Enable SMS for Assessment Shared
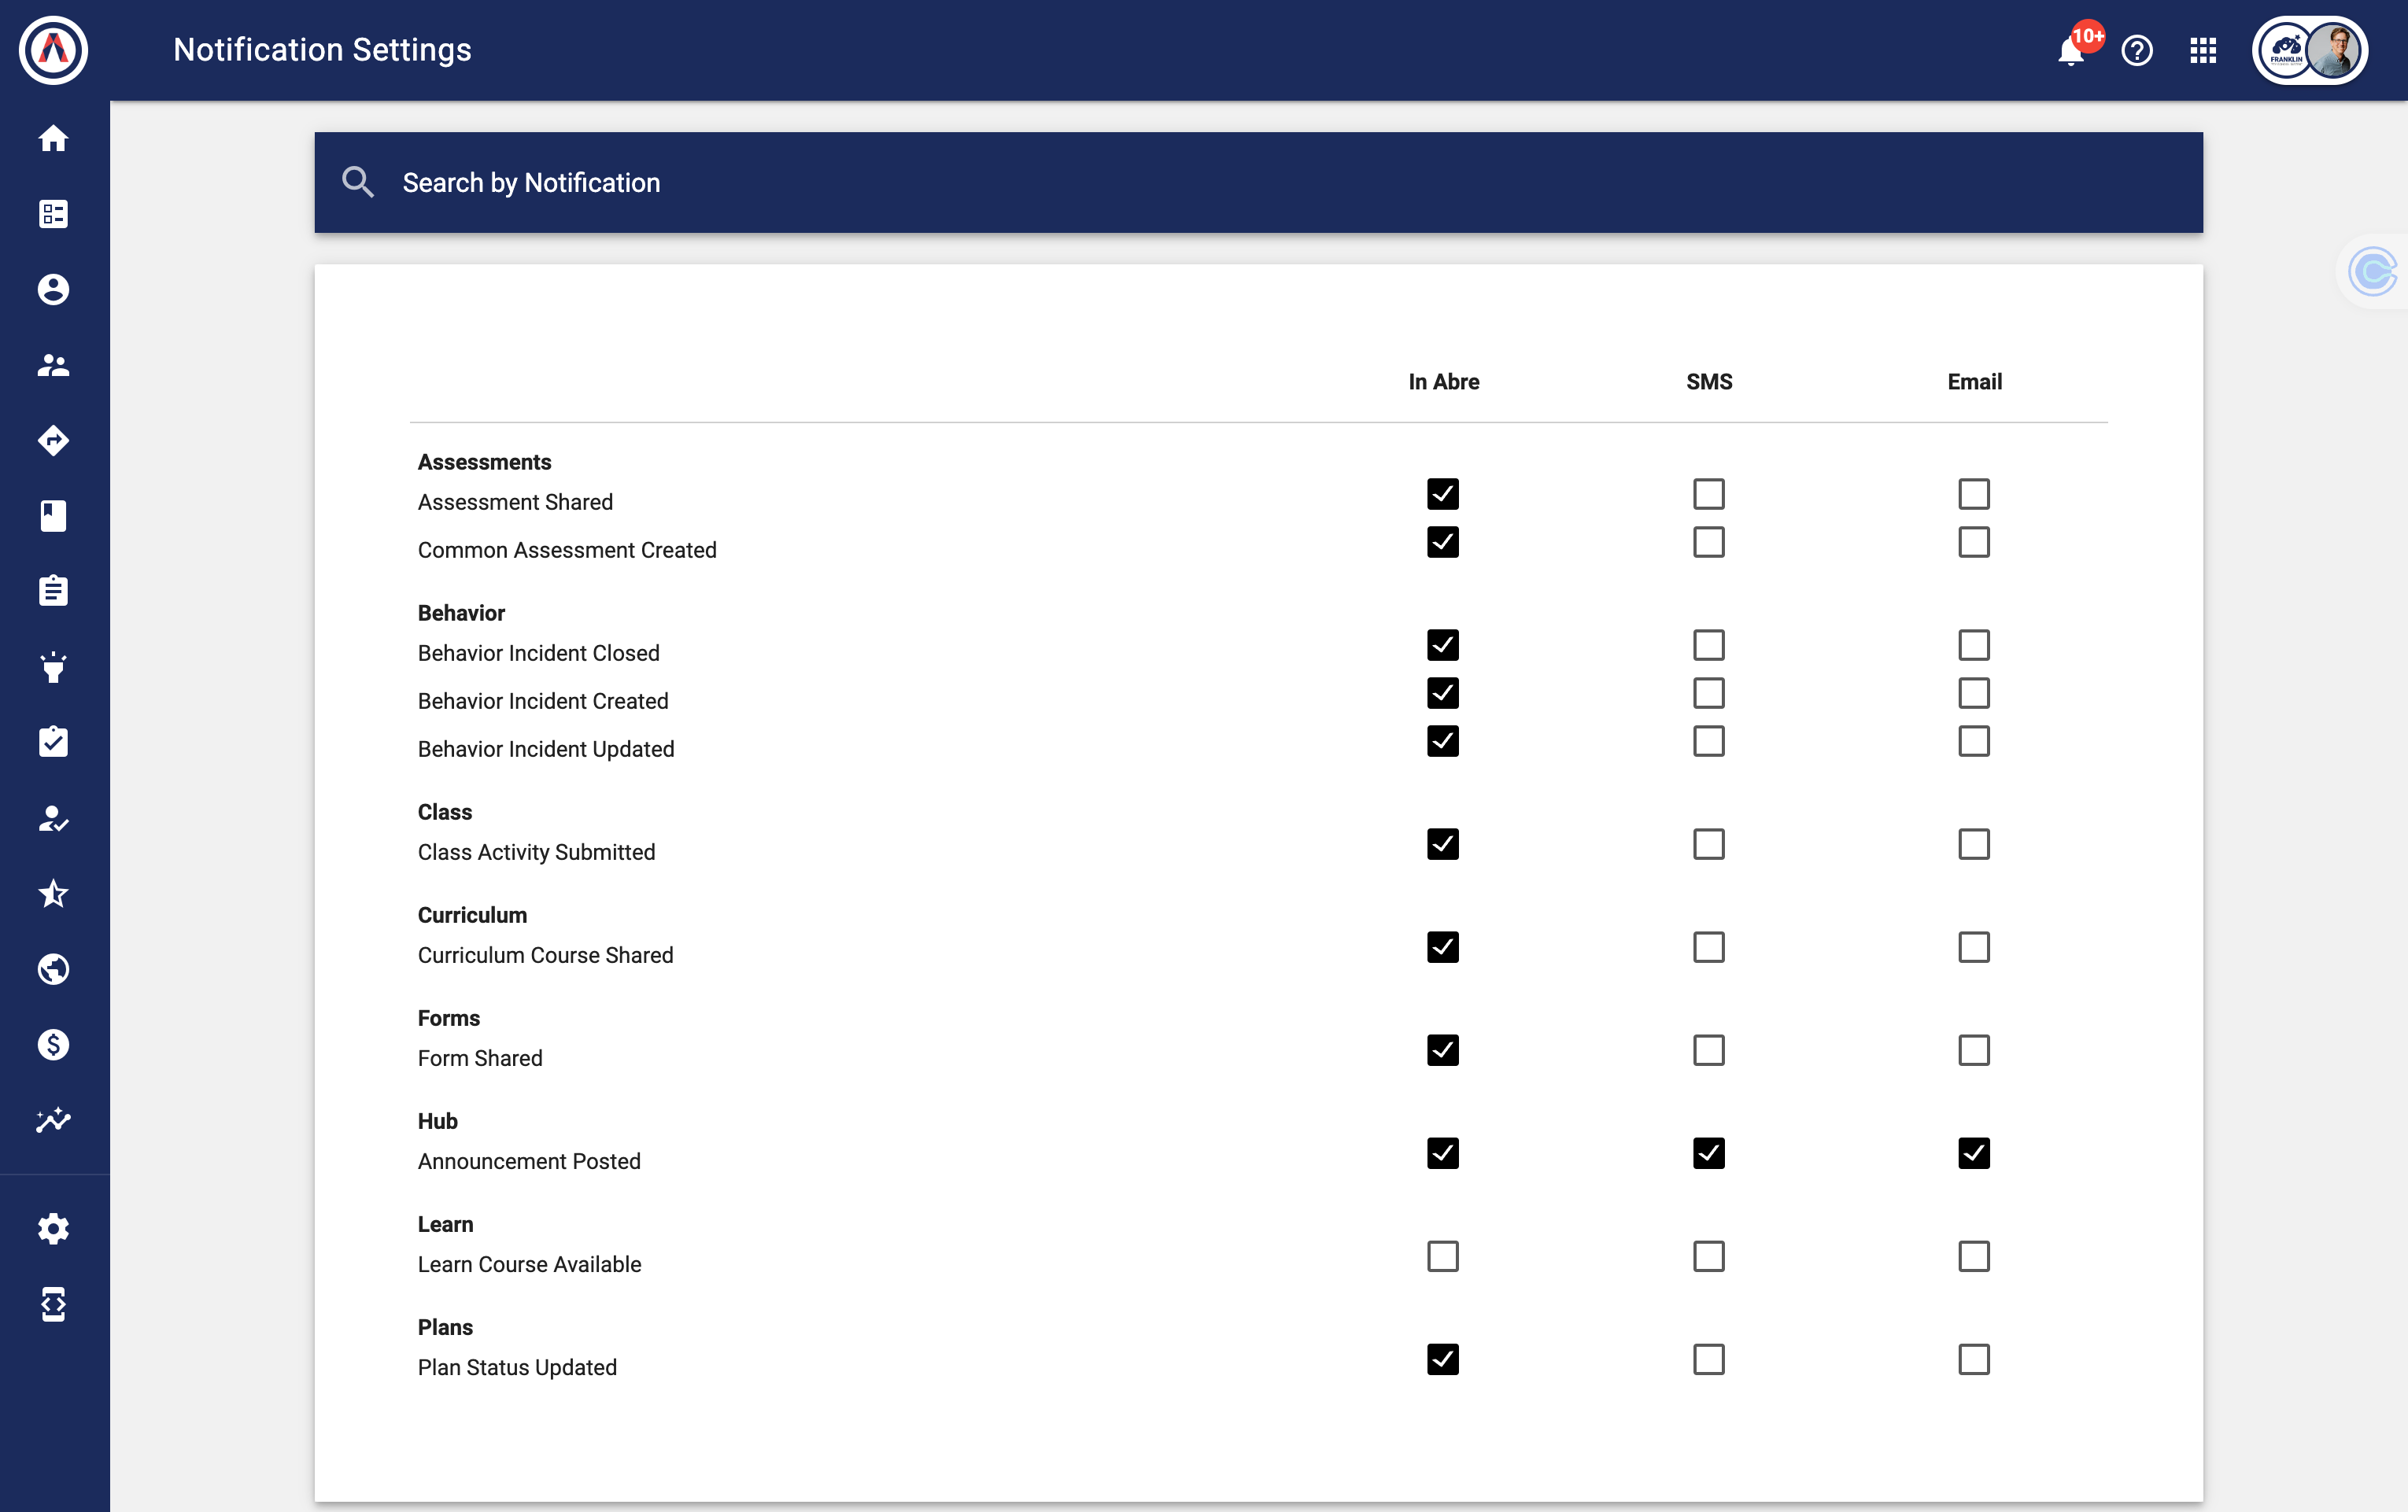Viewport: 2408px width, 1512px height. pos(1708,494)
